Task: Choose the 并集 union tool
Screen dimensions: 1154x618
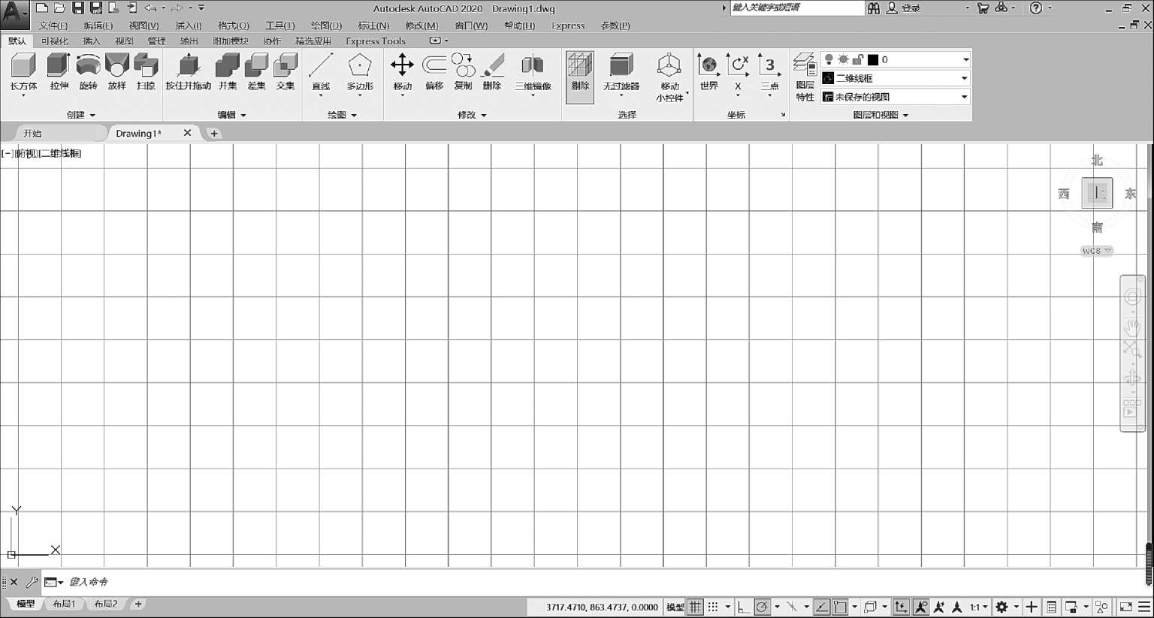Action: coord(227,72)
